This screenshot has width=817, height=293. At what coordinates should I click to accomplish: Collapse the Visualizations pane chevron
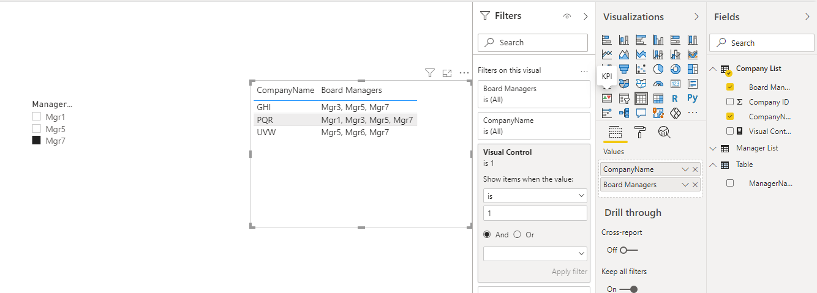[x=696, y=17]
